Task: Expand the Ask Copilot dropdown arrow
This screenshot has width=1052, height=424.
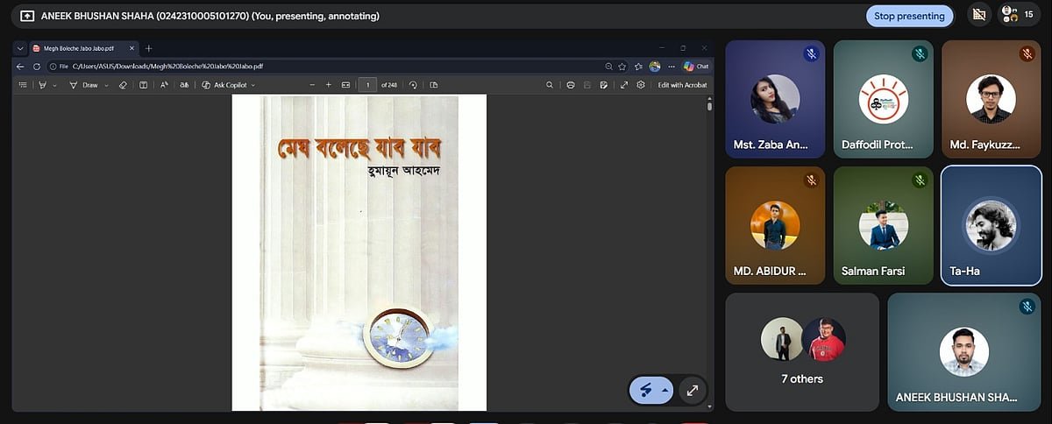Action: point(253,85)
